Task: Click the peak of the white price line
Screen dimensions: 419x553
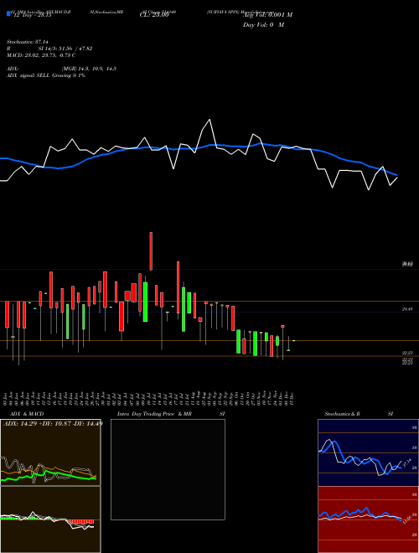Action: pos(209,120)
